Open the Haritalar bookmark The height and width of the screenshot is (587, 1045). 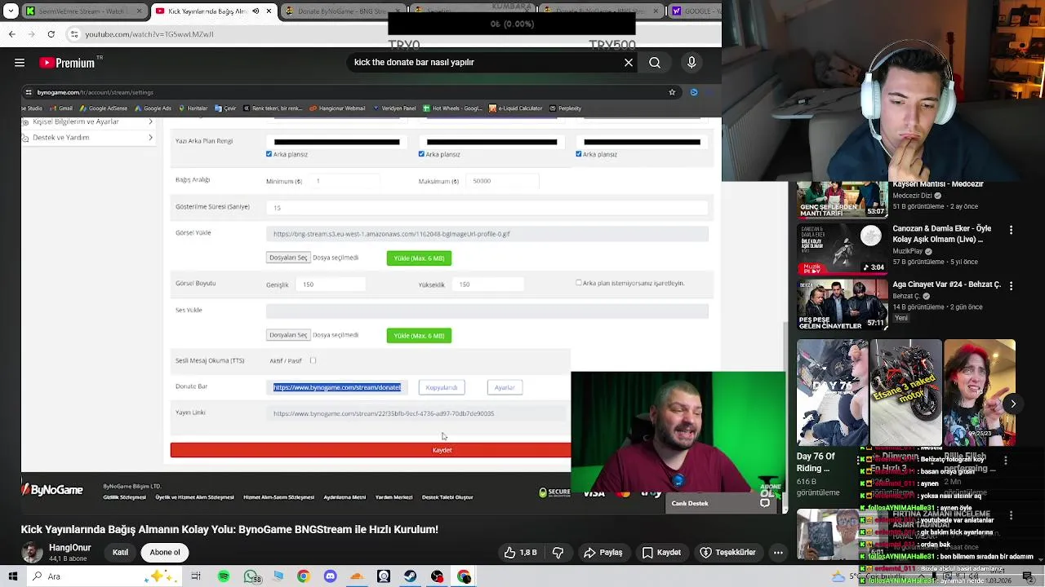coord(193,108)
